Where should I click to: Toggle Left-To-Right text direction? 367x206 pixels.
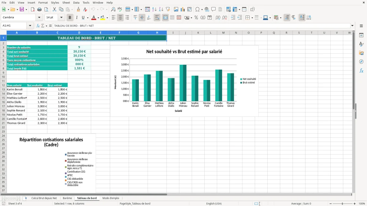287,18
